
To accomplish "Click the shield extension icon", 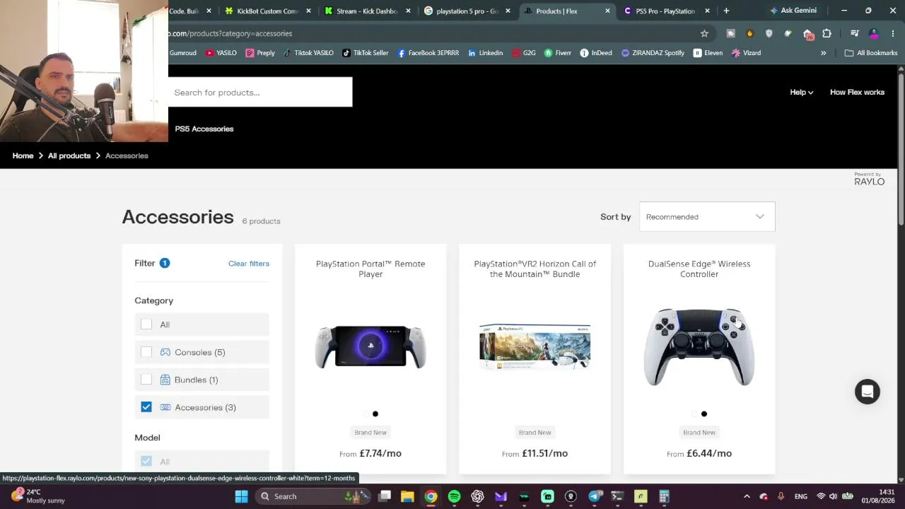I will (x=769, y=33).
